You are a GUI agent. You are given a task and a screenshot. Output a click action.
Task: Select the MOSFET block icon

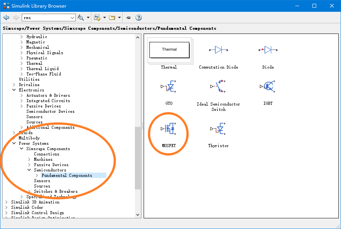coord(168,129)
